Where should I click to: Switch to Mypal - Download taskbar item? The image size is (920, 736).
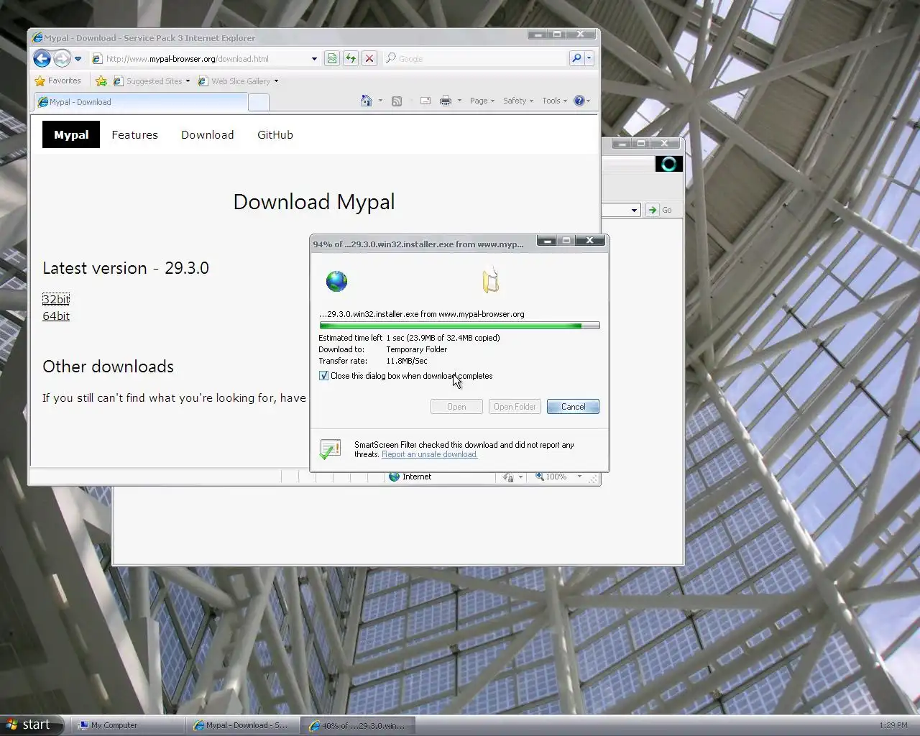pyautogui.click(x=242, y=725)
